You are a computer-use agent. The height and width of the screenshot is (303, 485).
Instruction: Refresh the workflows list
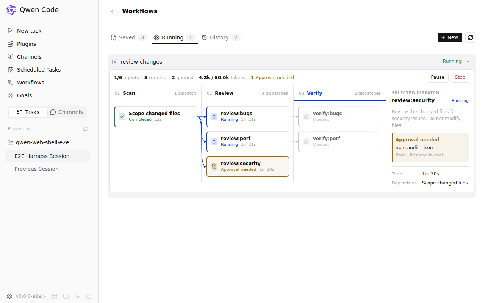pyautogui.click(x=471, y=37)
